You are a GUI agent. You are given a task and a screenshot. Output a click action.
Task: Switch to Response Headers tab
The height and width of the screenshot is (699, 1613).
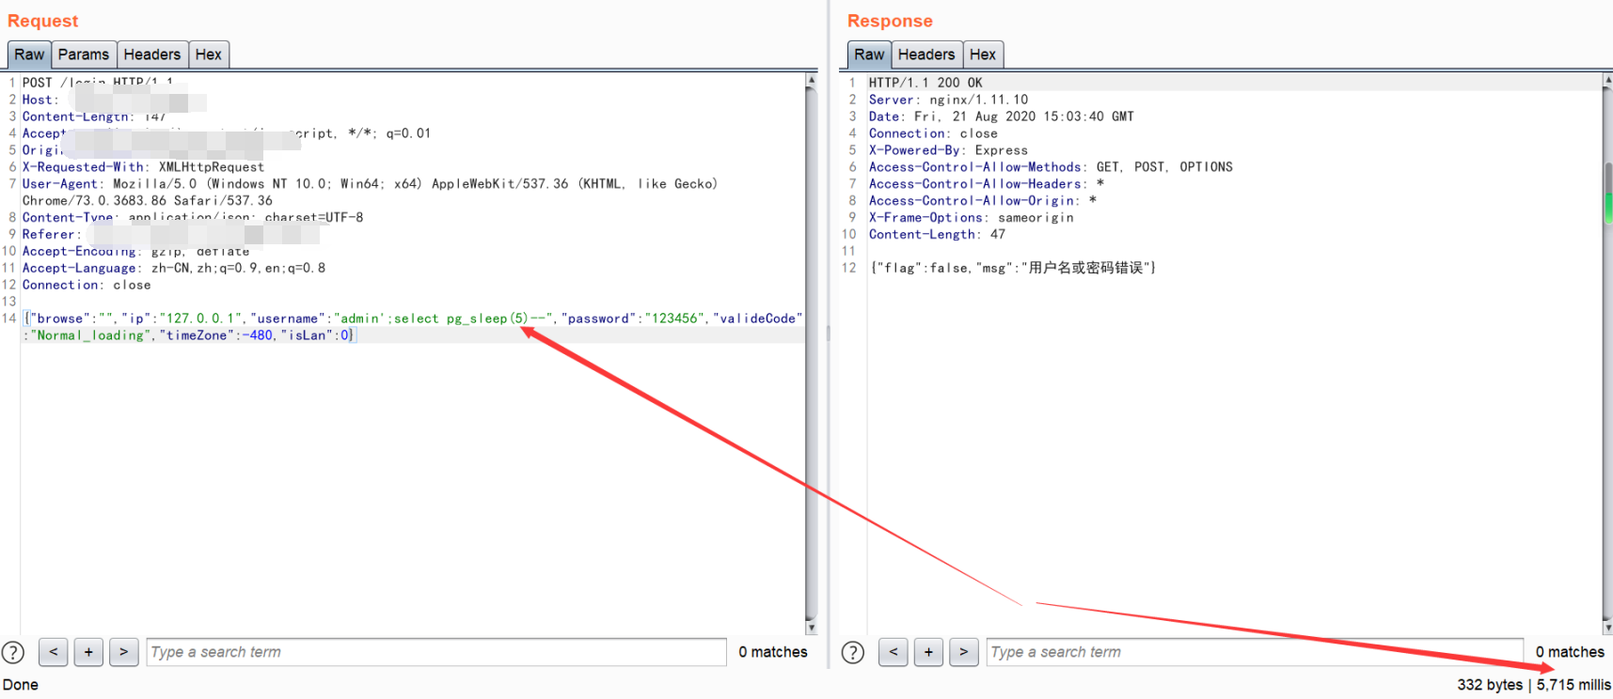point(926,54)
